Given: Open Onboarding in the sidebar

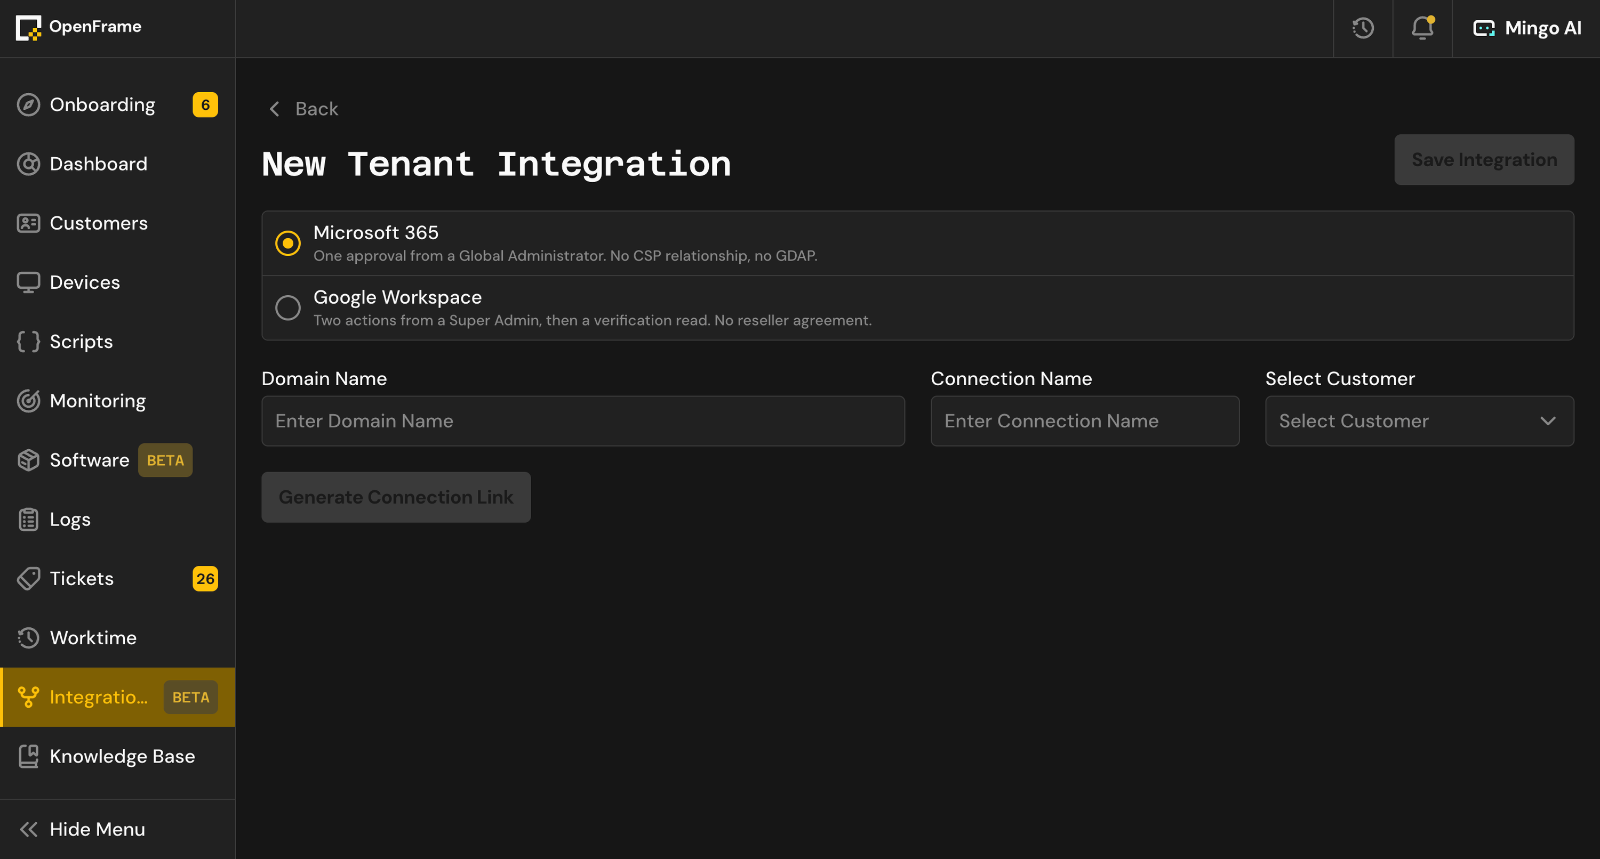Looking at the screenshot, I should 118,104.
